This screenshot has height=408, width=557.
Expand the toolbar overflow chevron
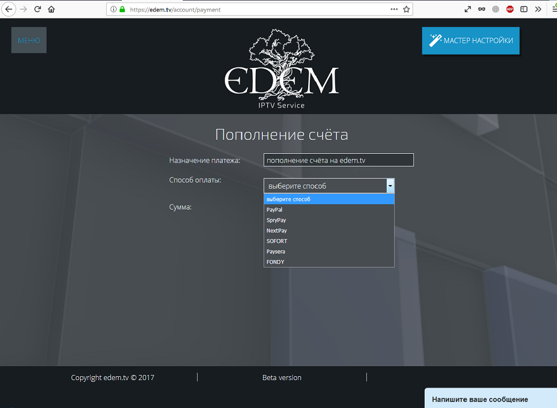[538, 9]
